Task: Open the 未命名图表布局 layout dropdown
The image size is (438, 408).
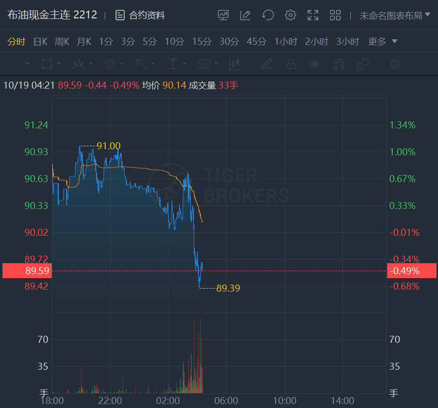Action: pyautogui.click(x=395, y=15)
